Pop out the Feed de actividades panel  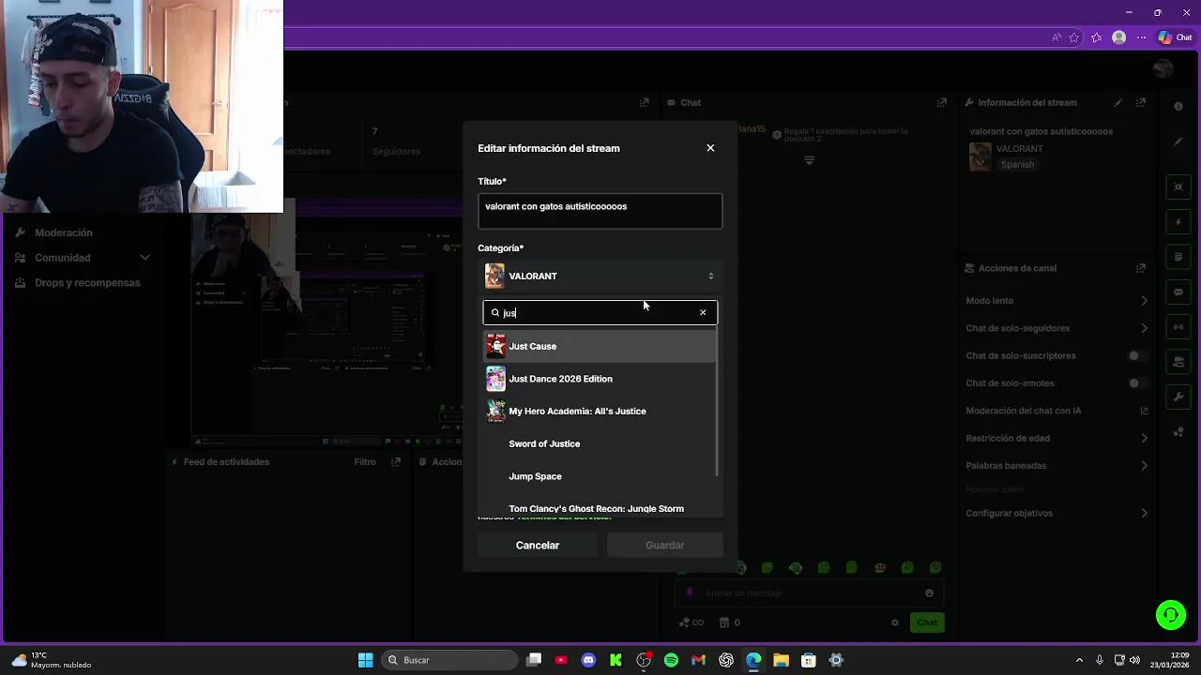(x=396, y=461)
